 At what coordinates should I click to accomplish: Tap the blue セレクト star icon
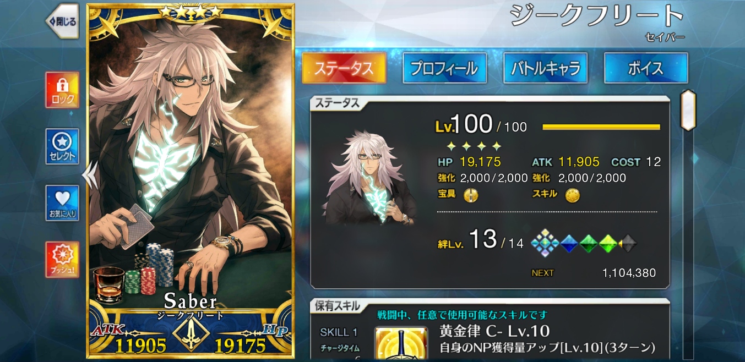tap(62, 146)
